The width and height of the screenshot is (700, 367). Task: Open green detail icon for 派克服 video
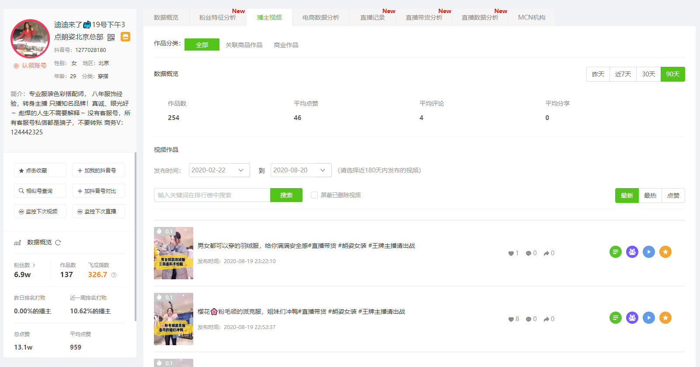click(x=616, y=318)
